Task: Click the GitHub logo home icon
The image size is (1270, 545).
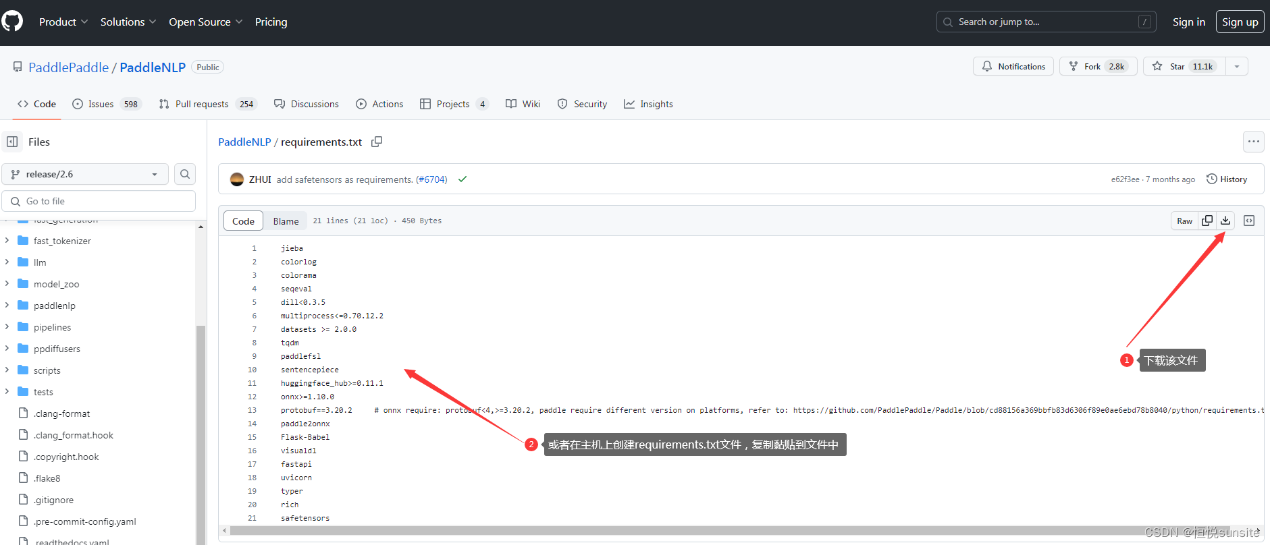Action: click(12, 22)
